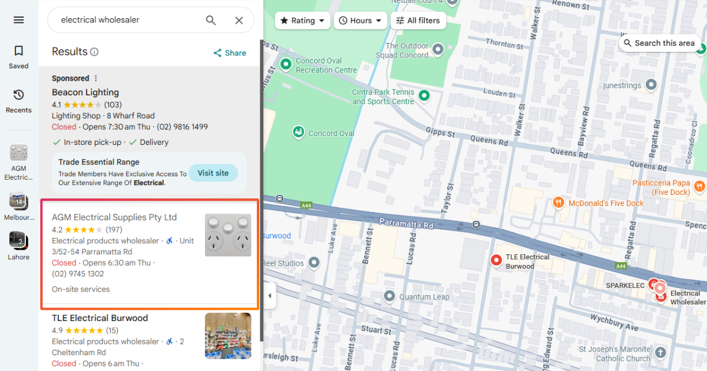Select the Concord Oval Recreation Centre map pin
The image size is (707, 371).
coord(286,64)
